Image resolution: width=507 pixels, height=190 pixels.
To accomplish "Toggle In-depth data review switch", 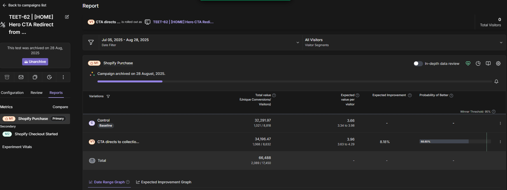I will 418,63.
